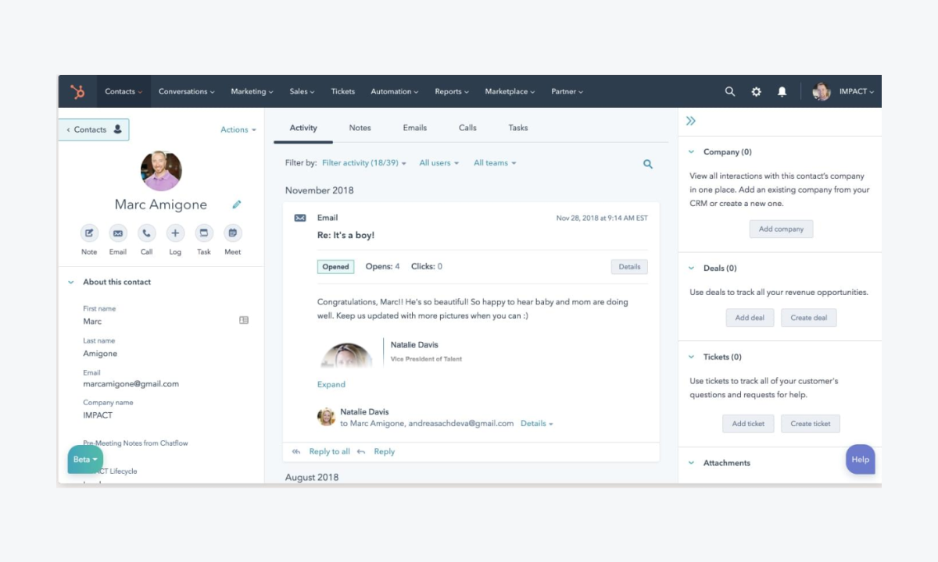Screen dimensions: 938x562
Task: Switch to the Notes tab
Action: click(x=360, y=128)
